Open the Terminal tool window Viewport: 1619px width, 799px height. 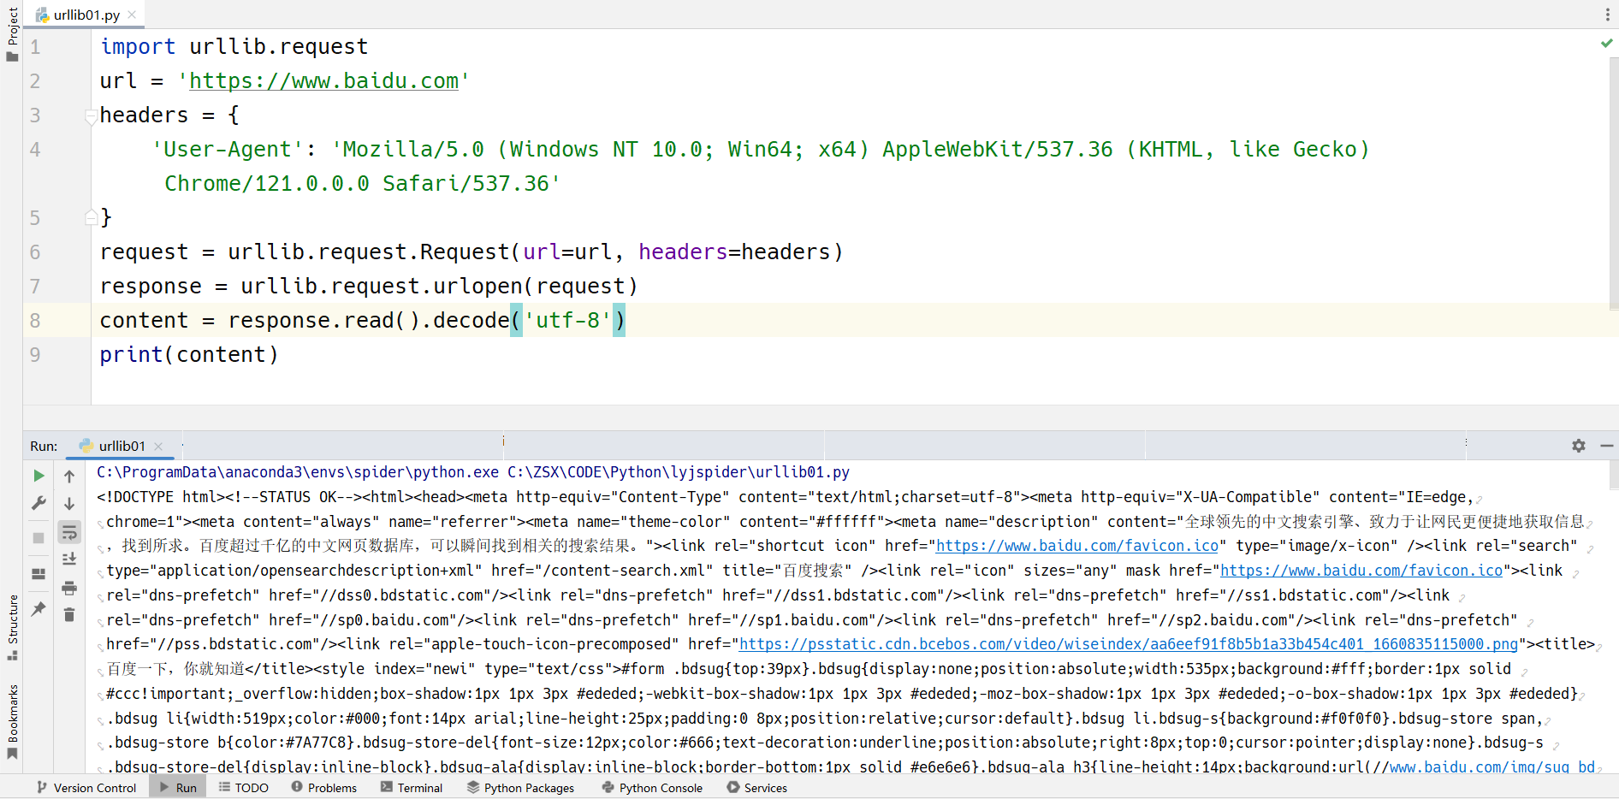[x=412, y=788]
